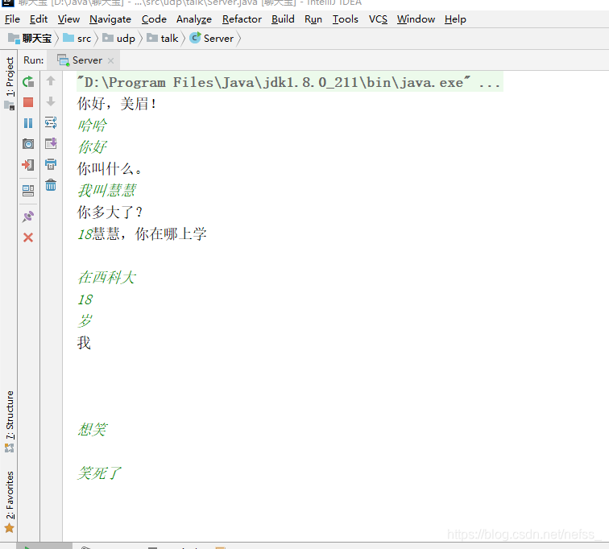The height and width of the screenshot is (549, 609).
Task: Click the green console line 岁
Action: click(85, 321)
